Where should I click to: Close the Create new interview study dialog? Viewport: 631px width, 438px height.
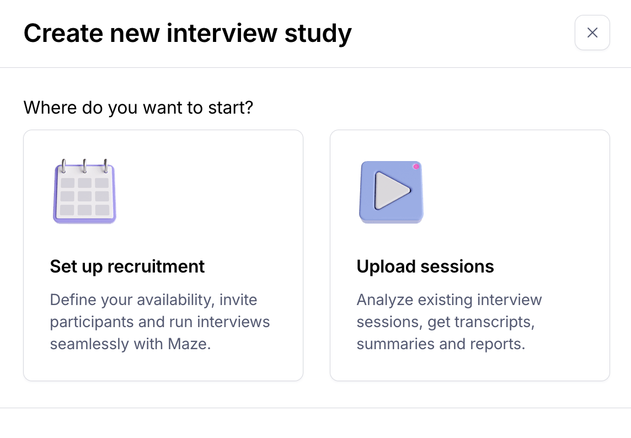pos(592,33)
